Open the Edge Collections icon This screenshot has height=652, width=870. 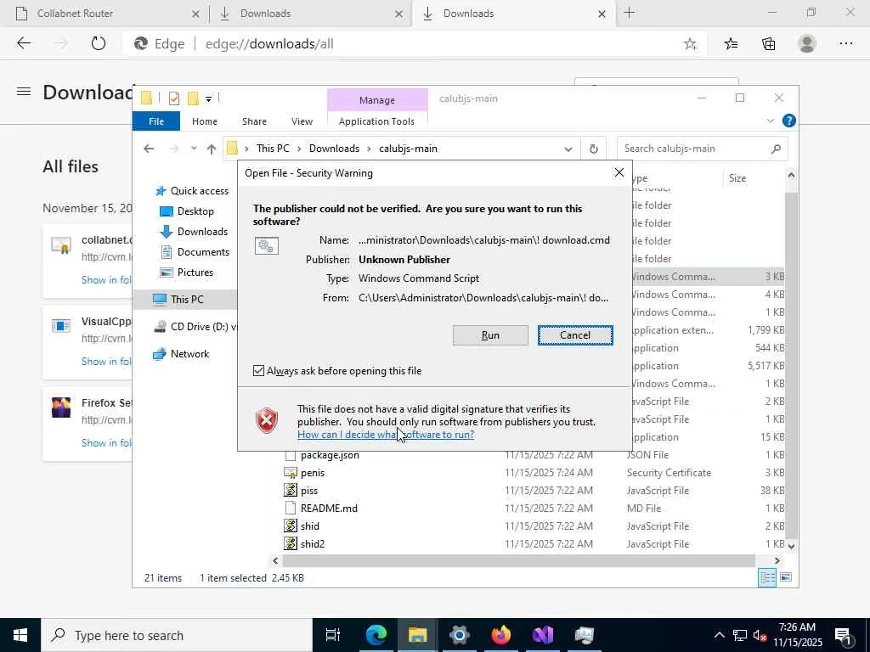point(768,44)
